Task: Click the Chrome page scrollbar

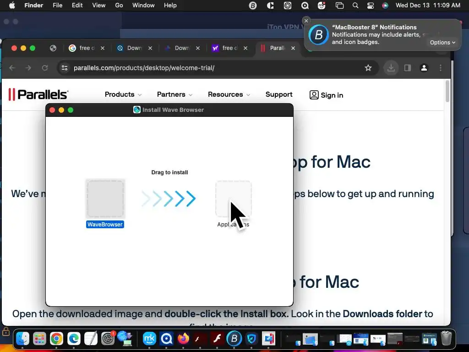Action: click(447, 91)
